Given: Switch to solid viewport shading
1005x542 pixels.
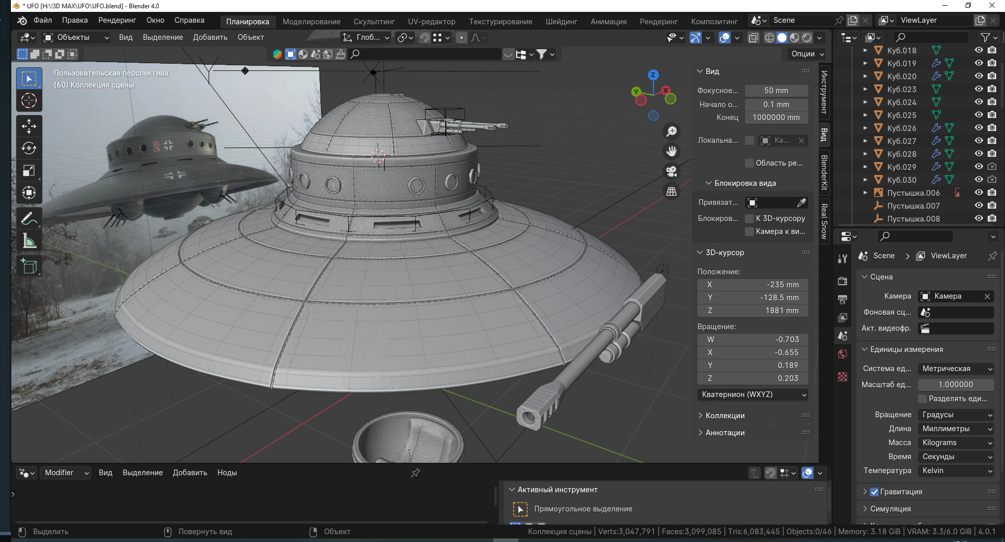Looking at the screenshot, I should pyautogui.click(x=782, y=38).
